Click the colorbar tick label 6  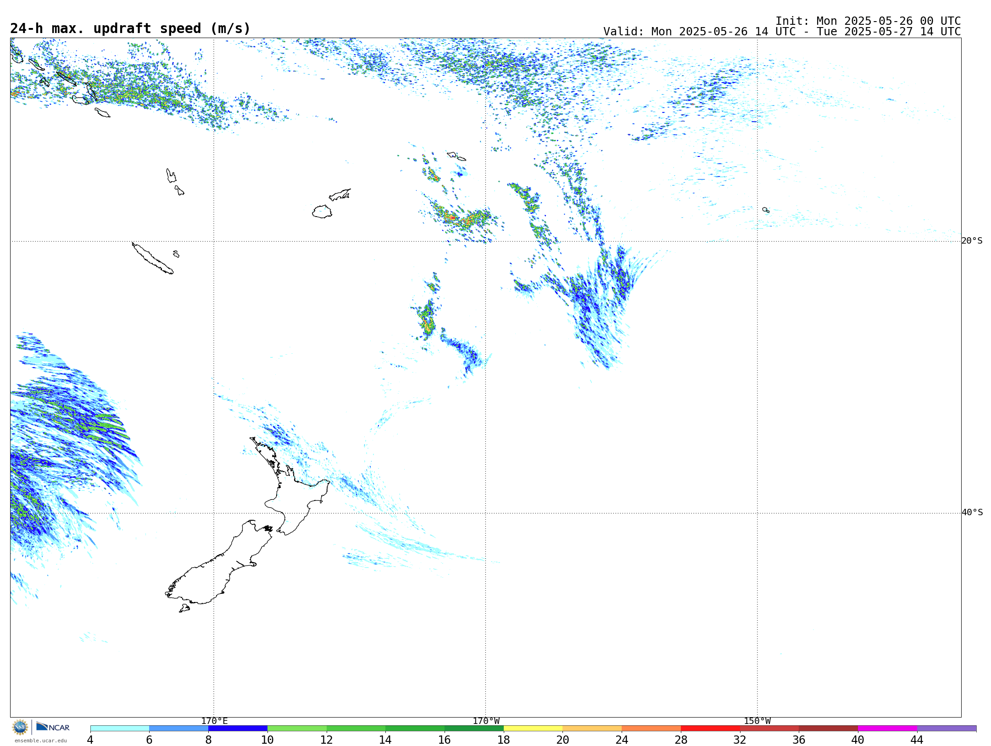click(x=149, y=740)
